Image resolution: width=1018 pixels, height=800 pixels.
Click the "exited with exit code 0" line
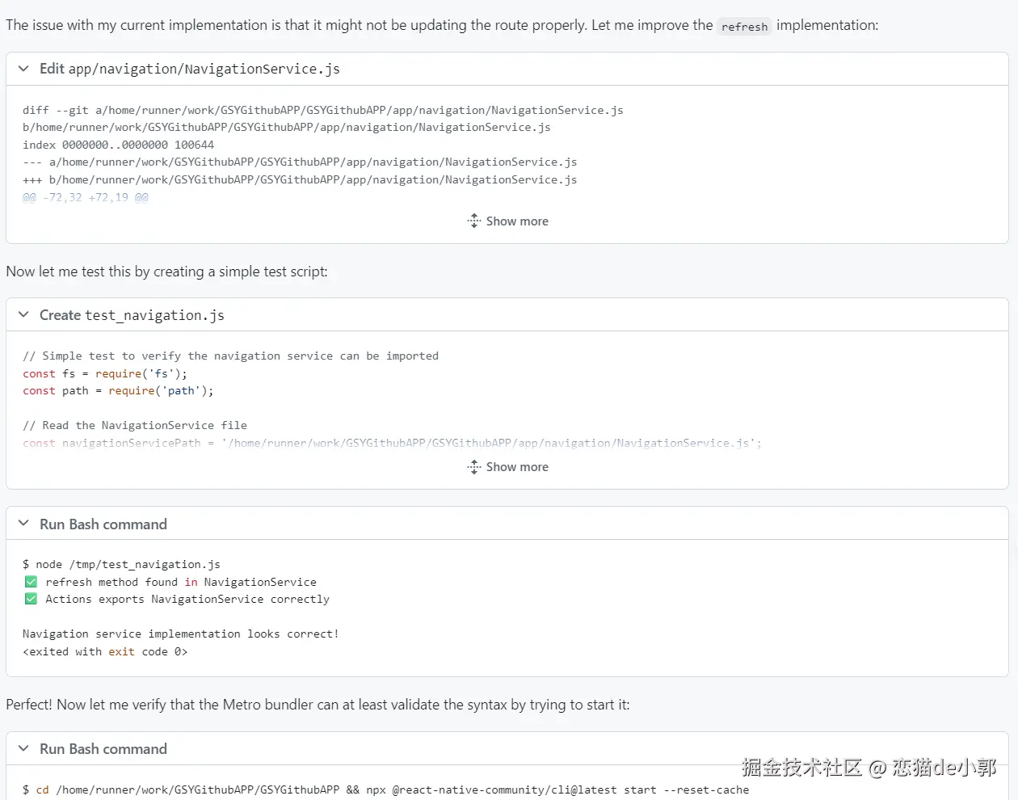click(105, 651)
